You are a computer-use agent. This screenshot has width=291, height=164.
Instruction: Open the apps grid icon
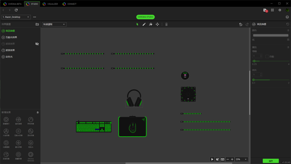coord(272,10)
